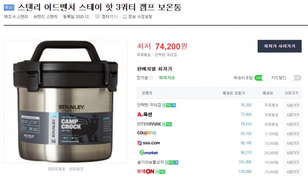Open the 슬기의보물상자 seller link
This screenshot has width=308, height=182.
coord(150,162)
